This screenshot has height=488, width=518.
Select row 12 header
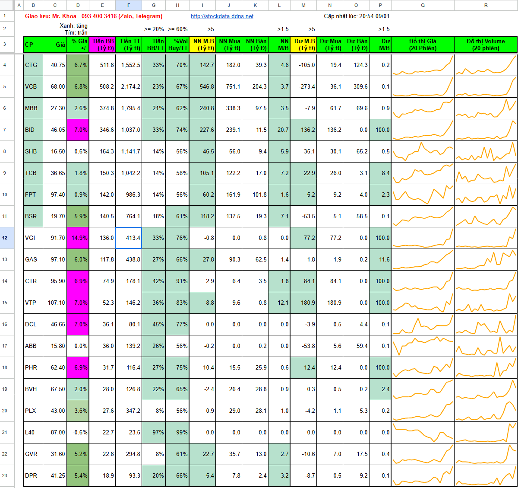5,238
